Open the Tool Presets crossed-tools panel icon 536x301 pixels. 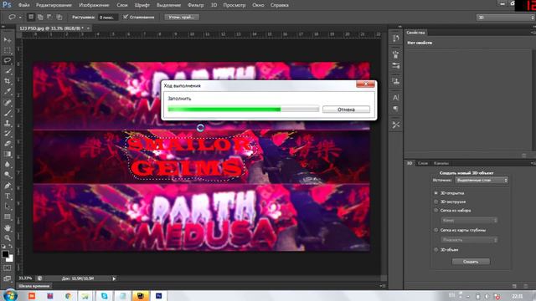[x=396, y=125]
